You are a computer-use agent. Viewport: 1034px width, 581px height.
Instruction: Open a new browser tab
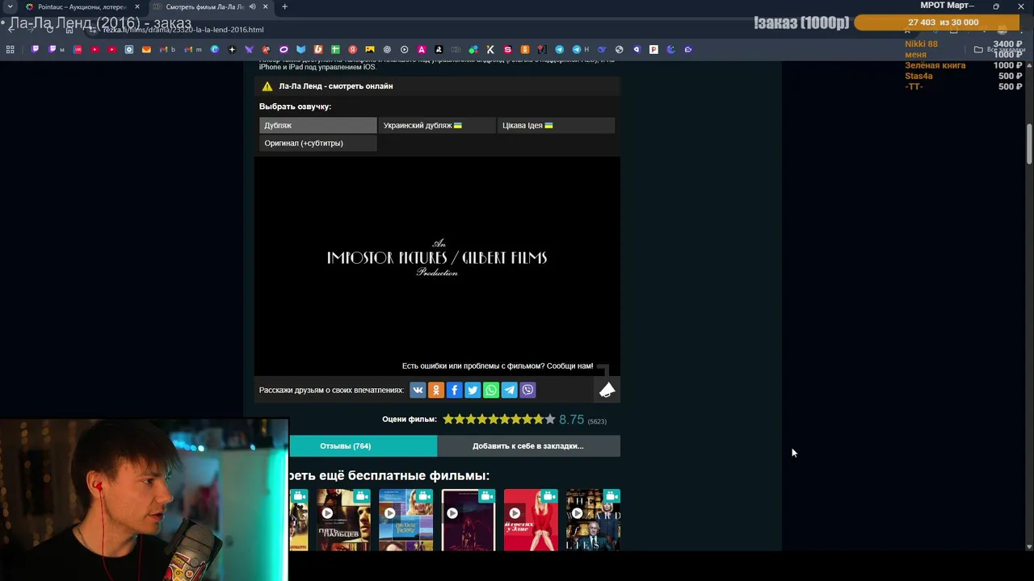click(x=284, y=6)
